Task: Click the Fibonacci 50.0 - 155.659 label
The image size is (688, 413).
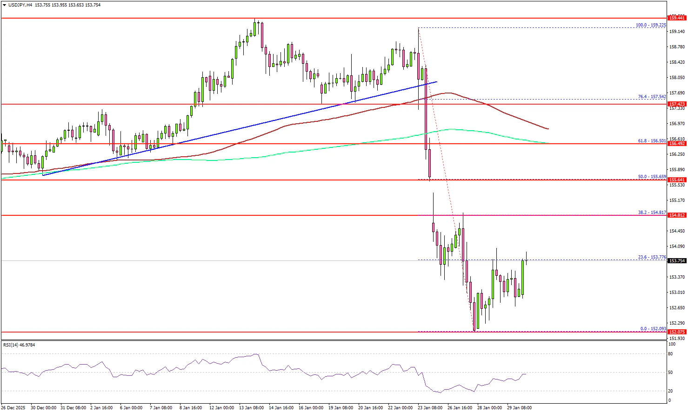Action: 652,177
